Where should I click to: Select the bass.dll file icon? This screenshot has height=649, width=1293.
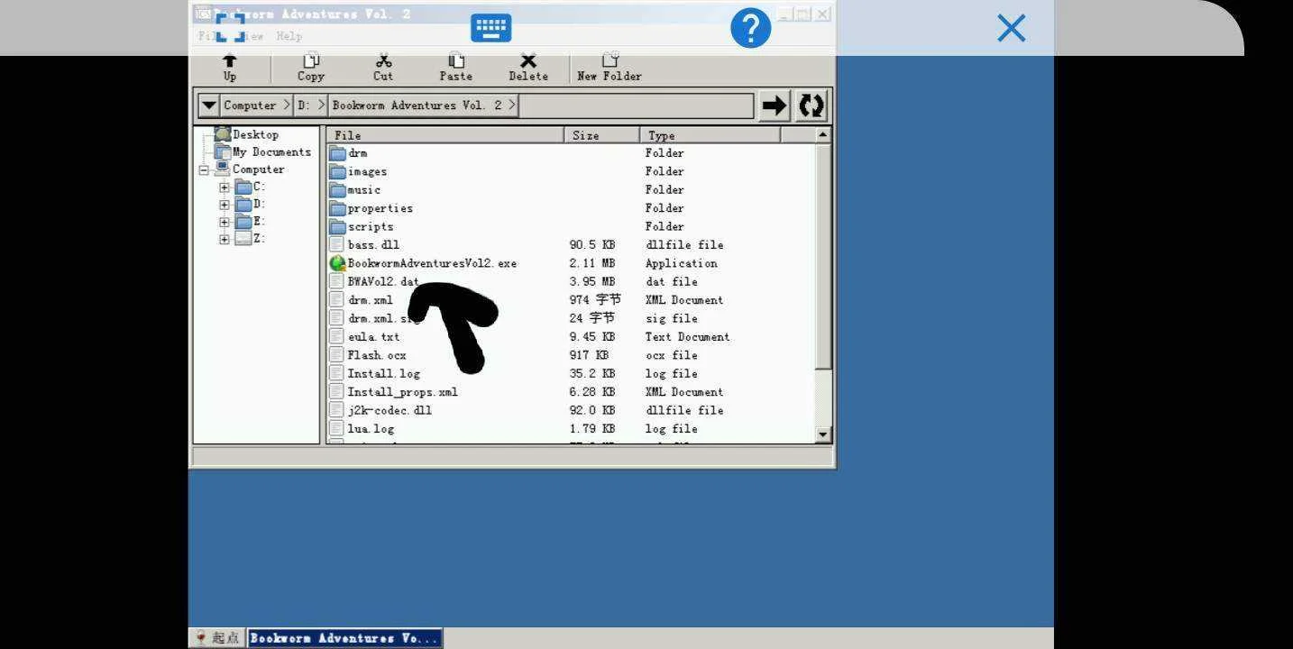pos(337,245)
